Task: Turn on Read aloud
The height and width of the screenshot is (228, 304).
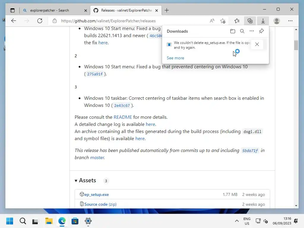Action: point(212,21)
